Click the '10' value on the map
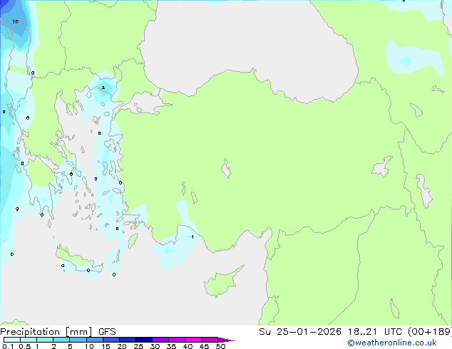 tap(16, 21)
